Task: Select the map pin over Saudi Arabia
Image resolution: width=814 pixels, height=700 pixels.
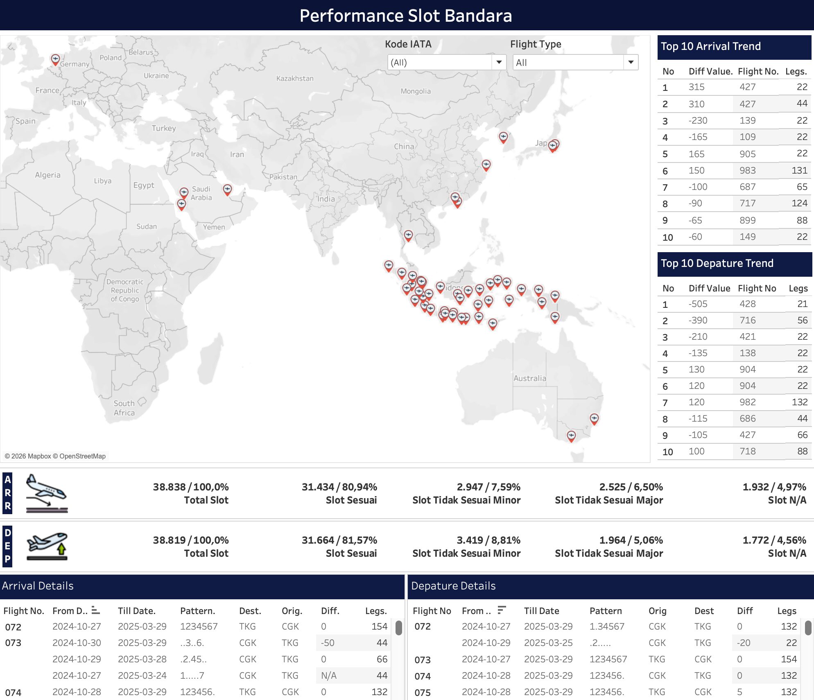Action: click(184, 192)
